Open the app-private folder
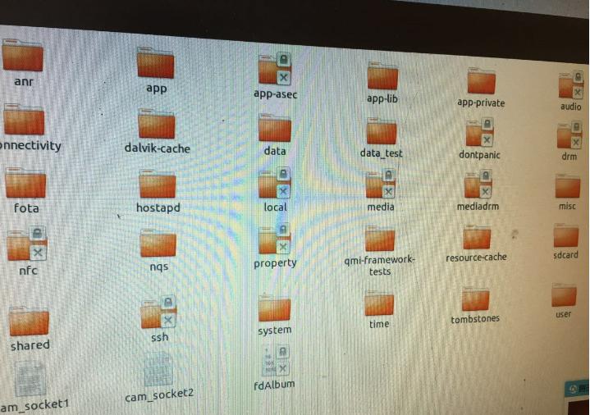The width and height of the screenshot is (590, 415). (x=481, y=81)
